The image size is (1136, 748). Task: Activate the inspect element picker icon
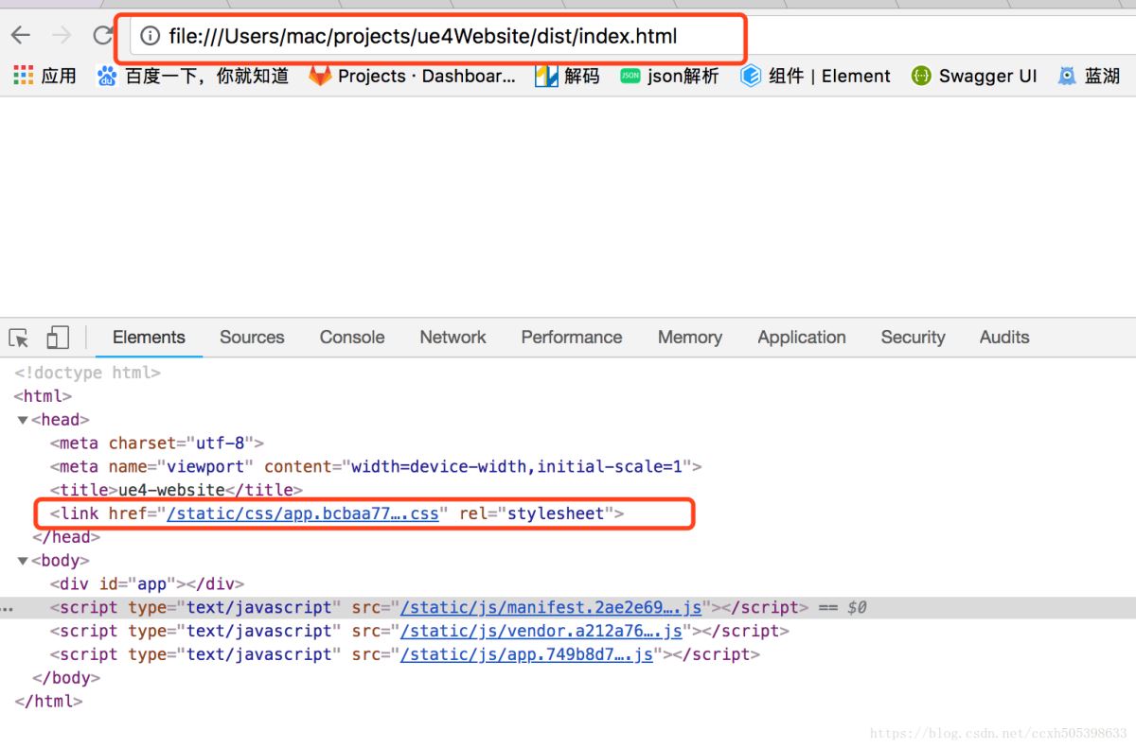(19, 338)
